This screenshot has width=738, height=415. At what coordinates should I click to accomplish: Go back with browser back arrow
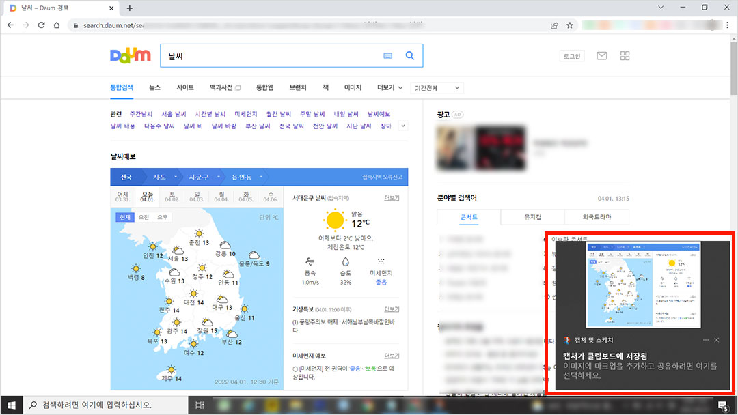pyautogui.click(x=10, y=25)
